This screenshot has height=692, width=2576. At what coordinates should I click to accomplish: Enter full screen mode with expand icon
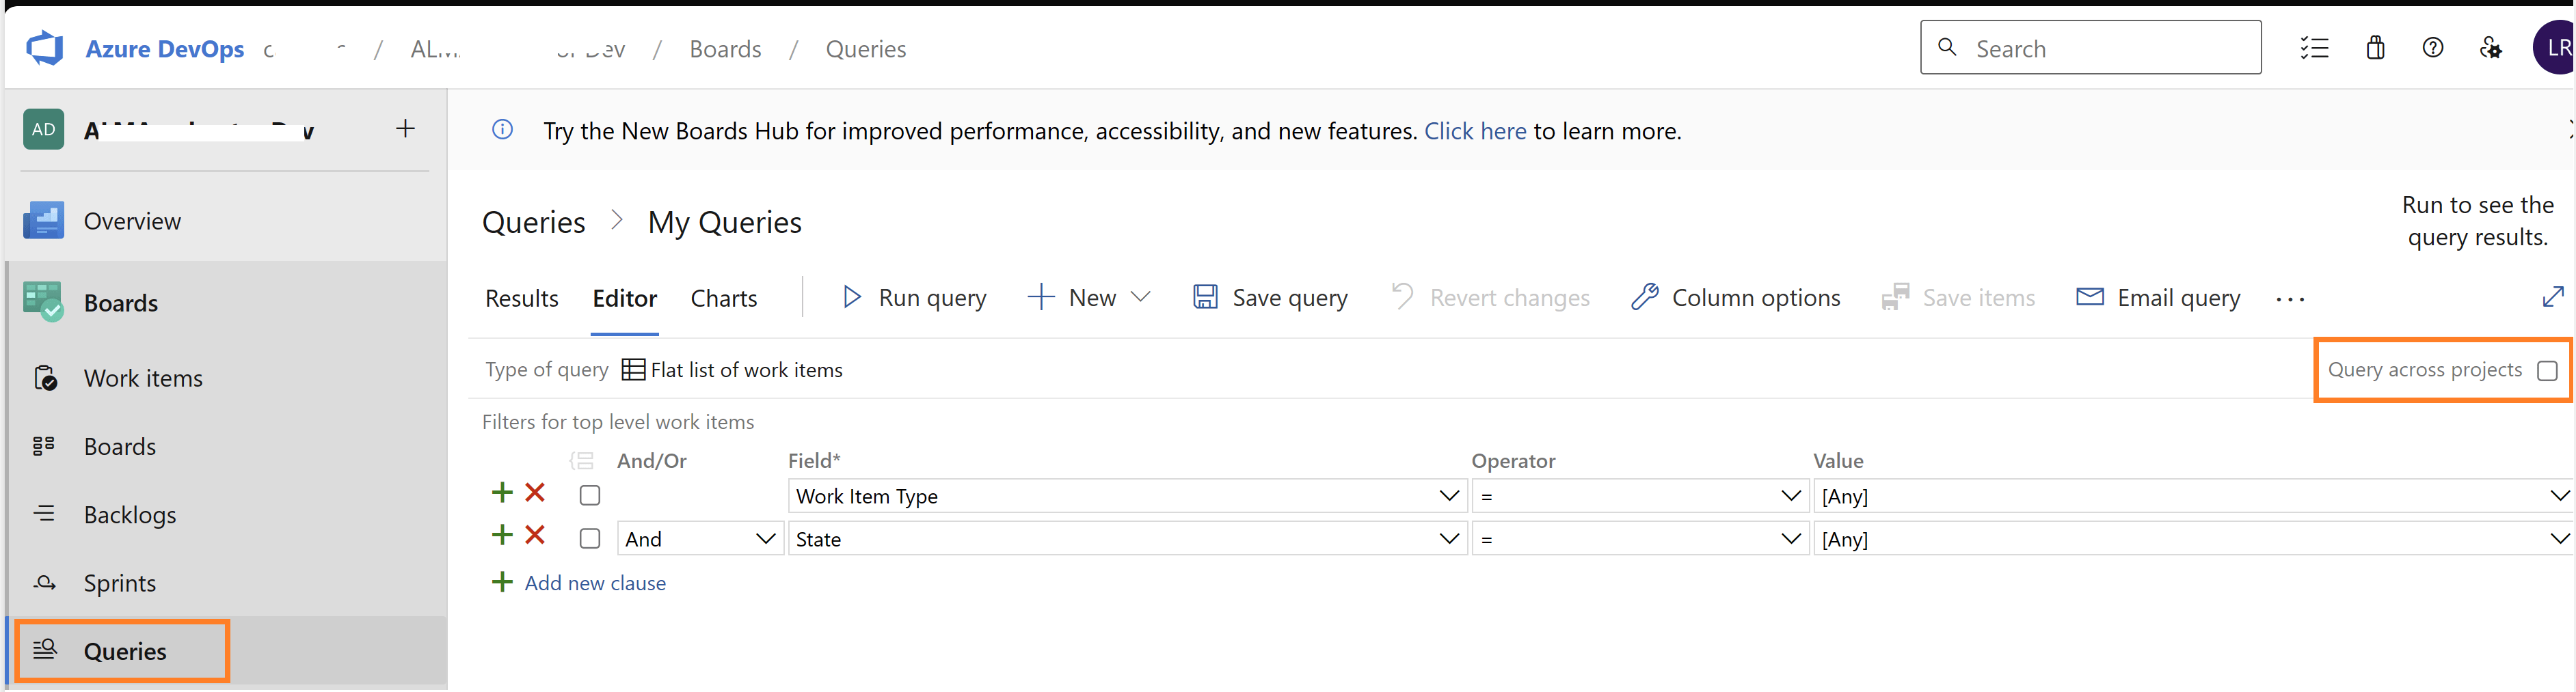pos(2553,296)
